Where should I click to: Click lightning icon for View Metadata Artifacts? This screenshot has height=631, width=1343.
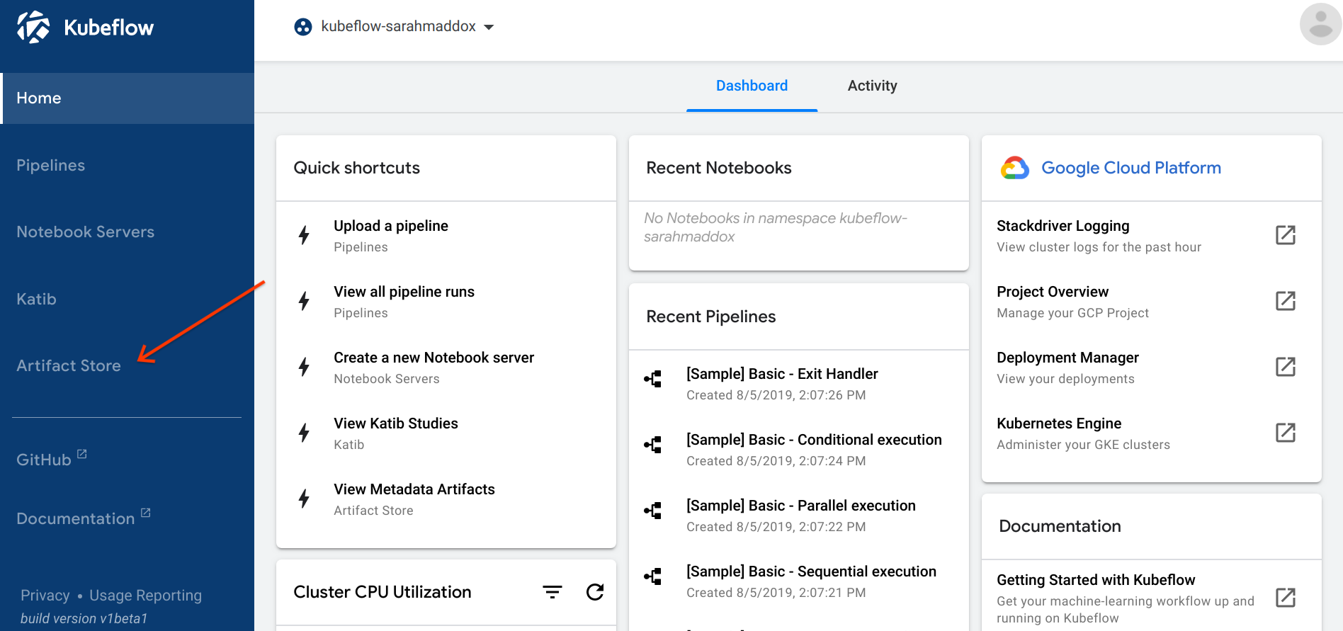click(x=304, y=499)
